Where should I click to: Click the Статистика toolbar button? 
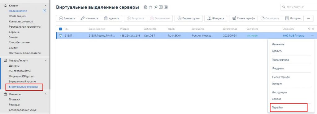[270, 18]
